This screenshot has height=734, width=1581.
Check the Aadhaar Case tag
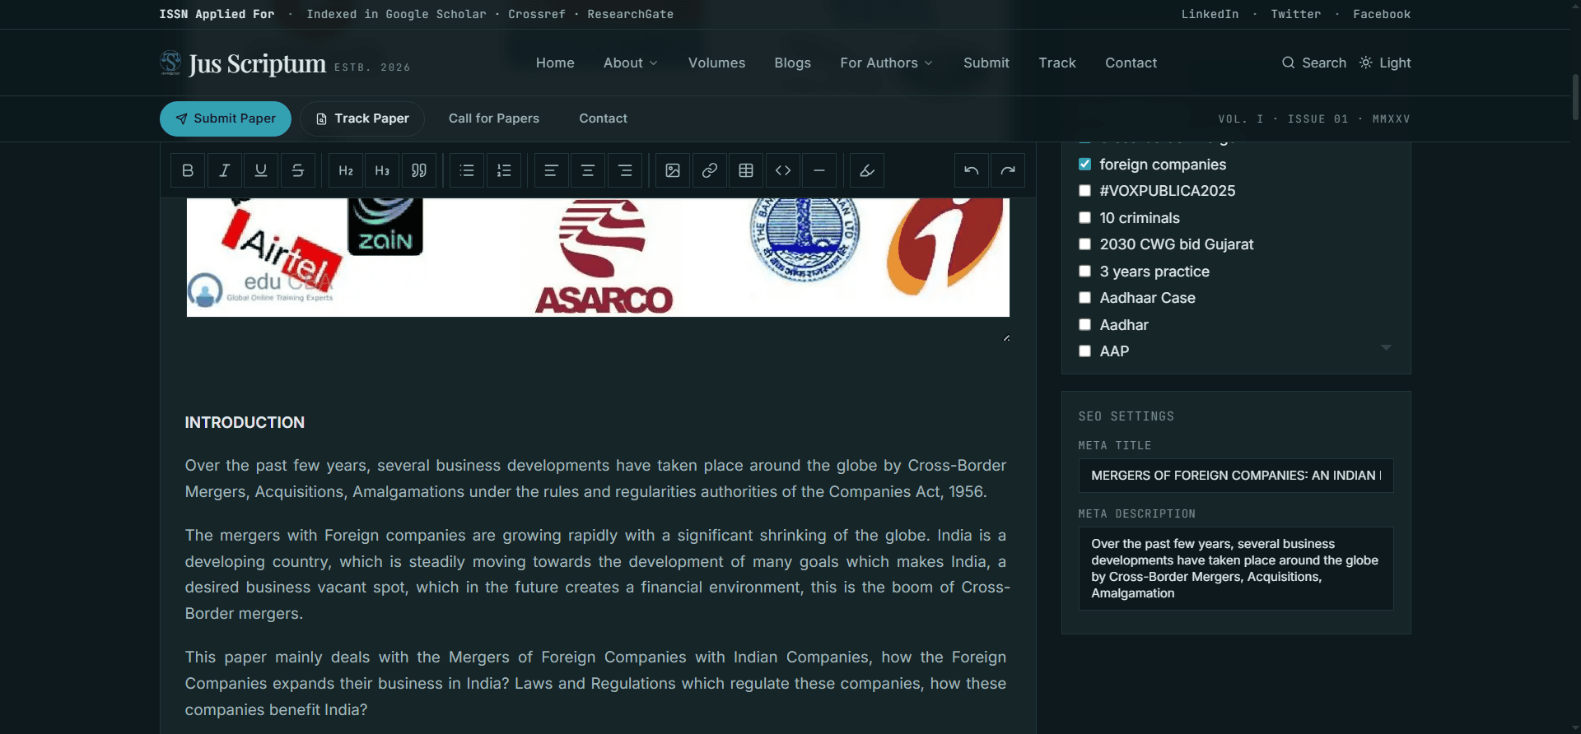pos(1085,298)
